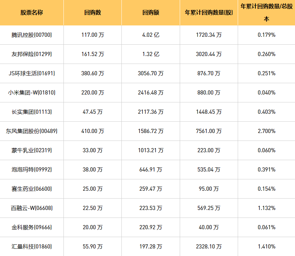Click the 880.00 万 yearly total cell
Screen dimensions: 295x256
[209, 92]
